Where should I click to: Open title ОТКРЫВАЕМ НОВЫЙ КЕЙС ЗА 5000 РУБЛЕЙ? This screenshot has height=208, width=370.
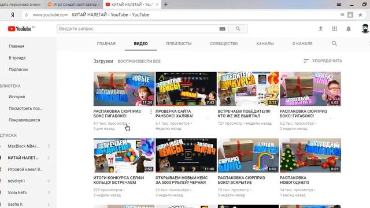(x=182, y=180)
